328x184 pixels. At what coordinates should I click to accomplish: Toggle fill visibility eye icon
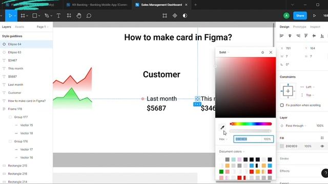(x=322, y=146)
